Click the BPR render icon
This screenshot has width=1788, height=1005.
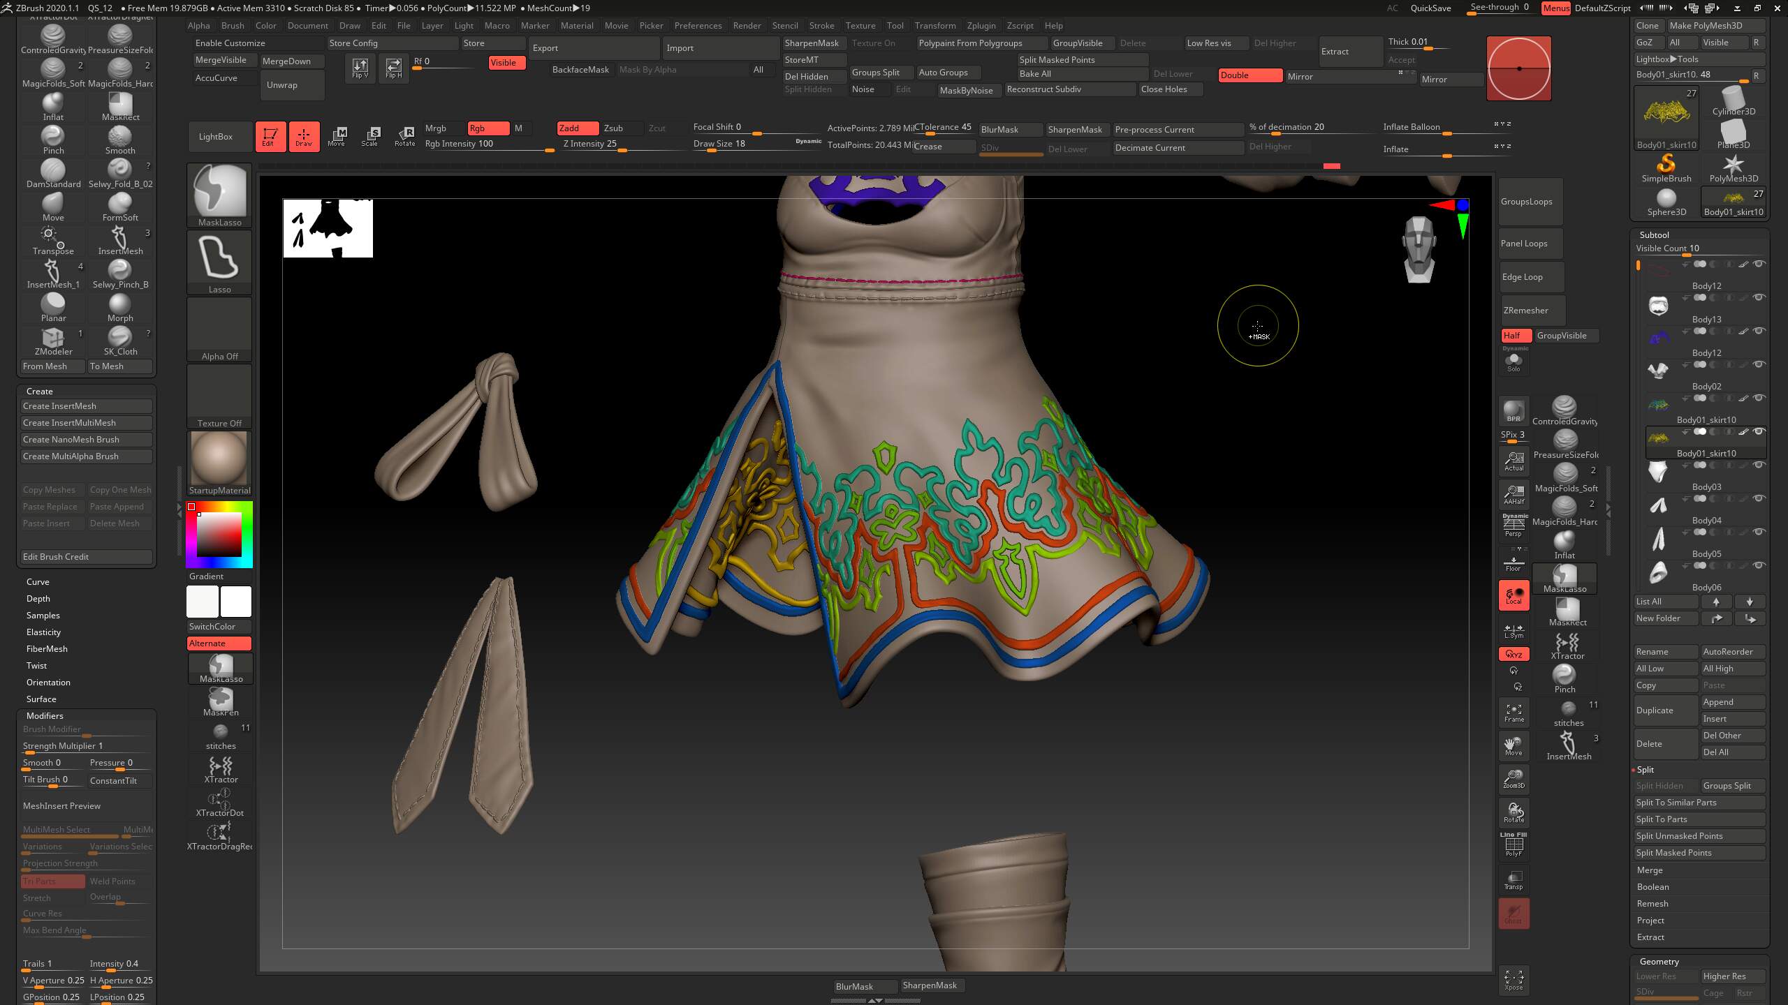point(1514,410)
